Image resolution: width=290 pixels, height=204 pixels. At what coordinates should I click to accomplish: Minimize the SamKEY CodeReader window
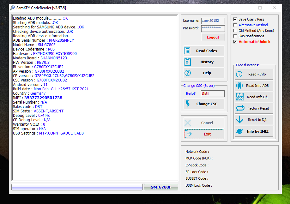(246, 8)
